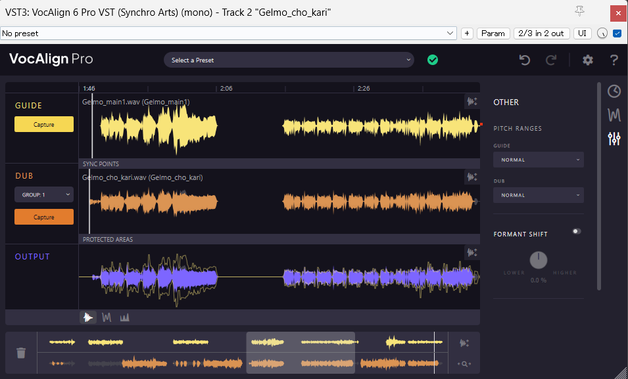Click the "2/3 in 2 out" routing button
The height and width of the screenshot is (379, 628).
(x=541, y=33)
